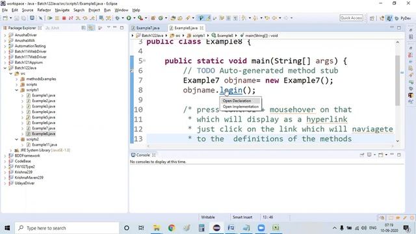Open Chrome from the taskbar
The image size is (416, 234).
172,228
